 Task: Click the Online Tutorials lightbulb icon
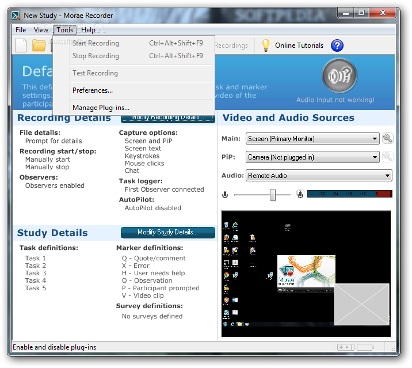266,45
